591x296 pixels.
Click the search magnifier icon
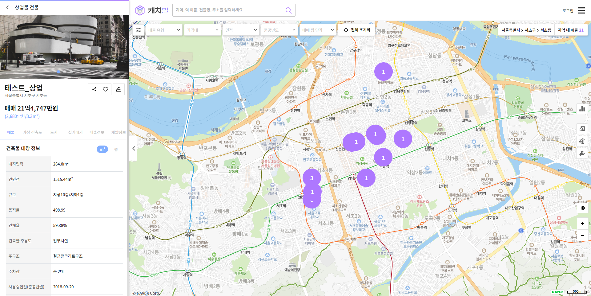[x=288, y=10]
